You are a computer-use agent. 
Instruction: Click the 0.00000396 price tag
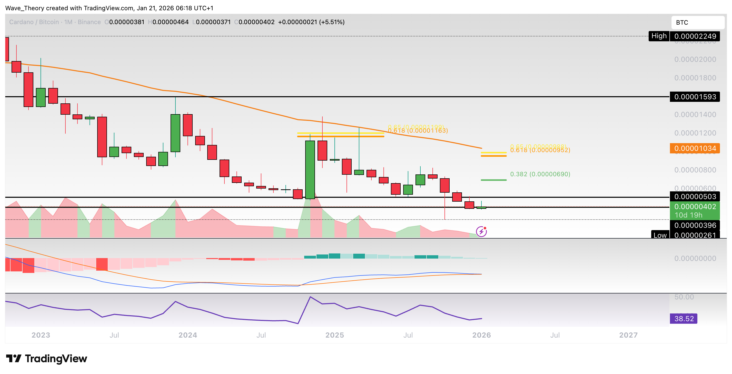pyautogui.click(x=695, y=225)
